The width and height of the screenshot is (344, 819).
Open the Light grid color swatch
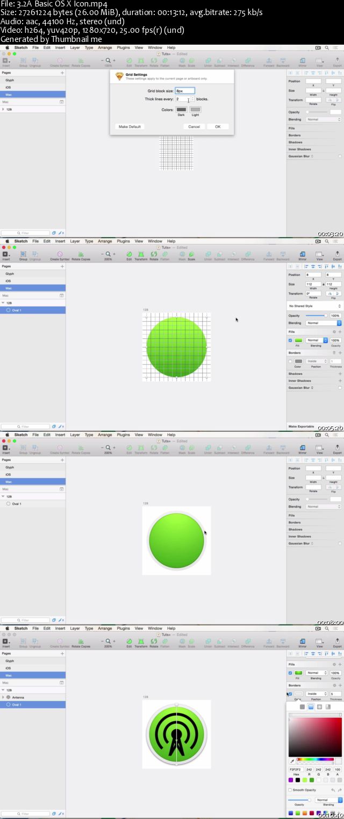[x=195, y=110]
